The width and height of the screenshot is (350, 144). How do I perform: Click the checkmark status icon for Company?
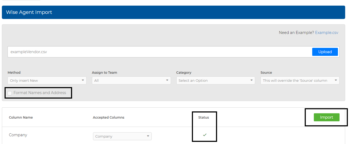click(205, 135)
